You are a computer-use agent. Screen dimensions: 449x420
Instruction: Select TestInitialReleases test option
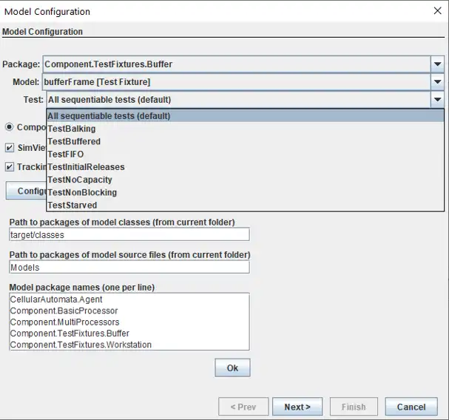point(246,167)
